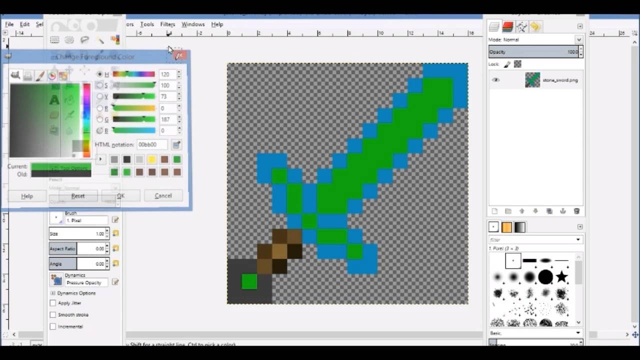
Task: Open the Tools menu
Action: pos(147,24)
